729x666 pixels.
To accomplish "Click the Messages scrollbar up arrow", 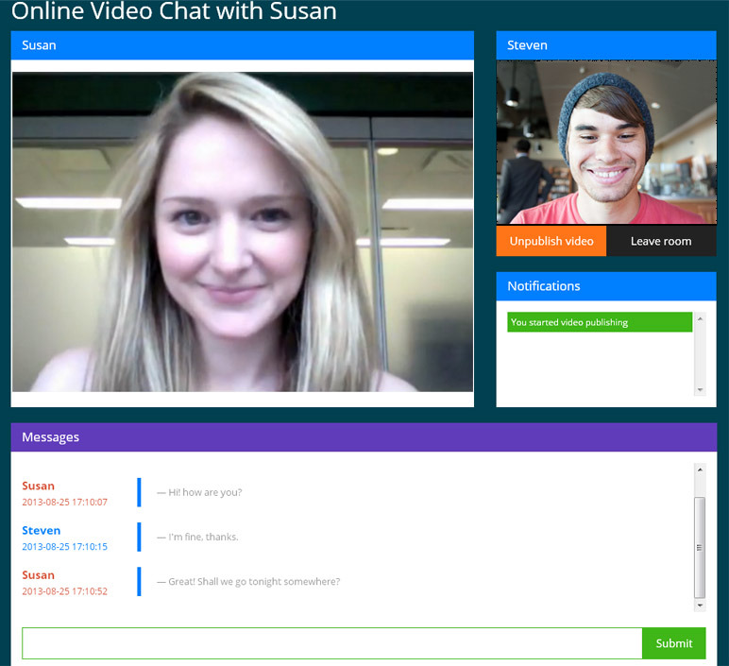I will tap(700, 470).
